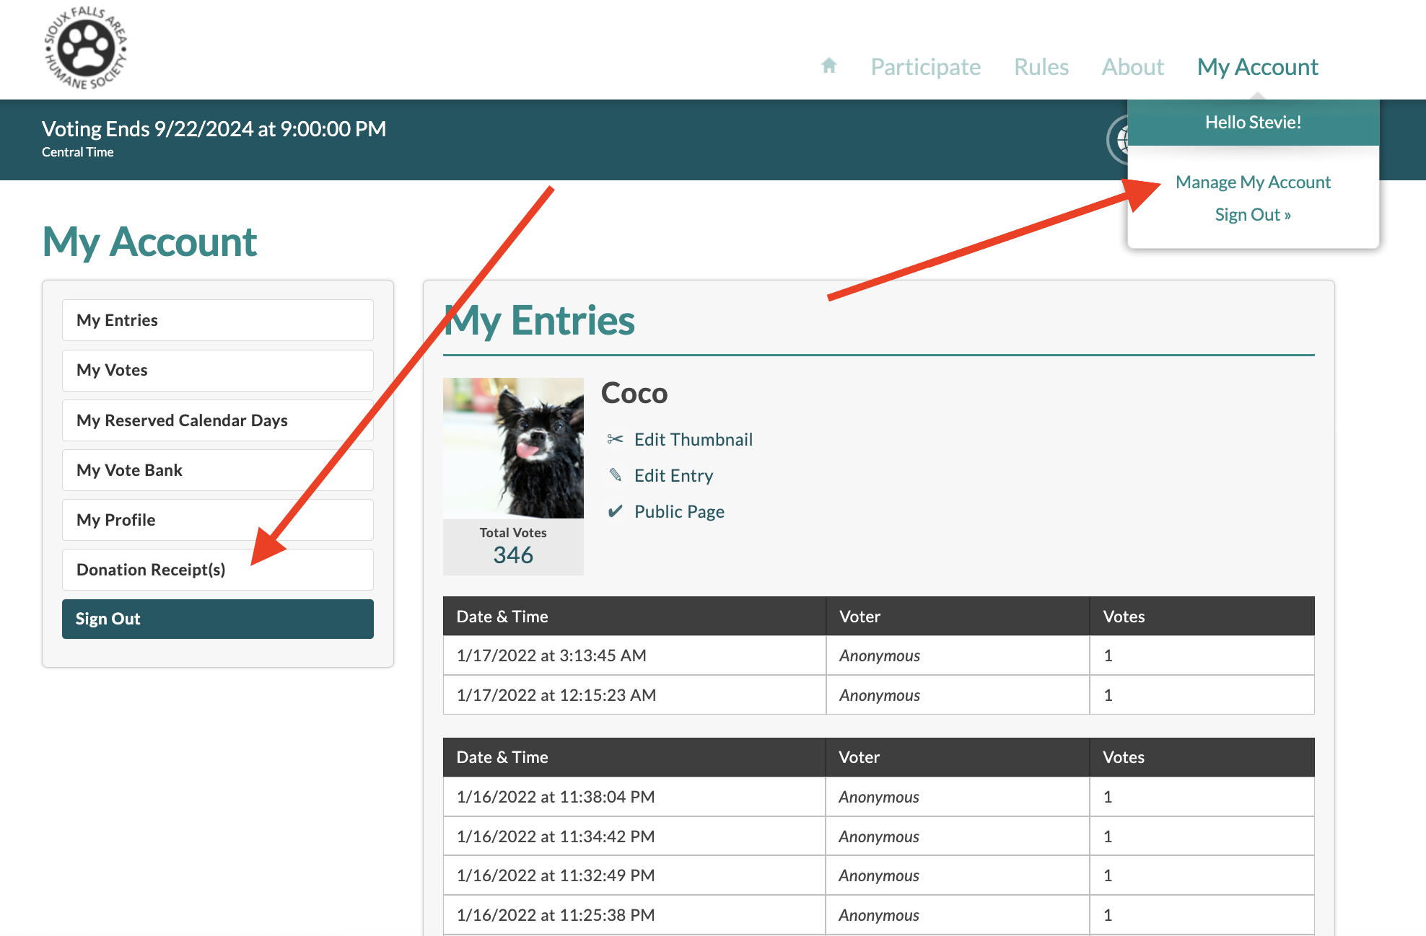This screenshot has height=936, width=1426.
Task: Open the Participate menu
Action: tap(925, 66)
